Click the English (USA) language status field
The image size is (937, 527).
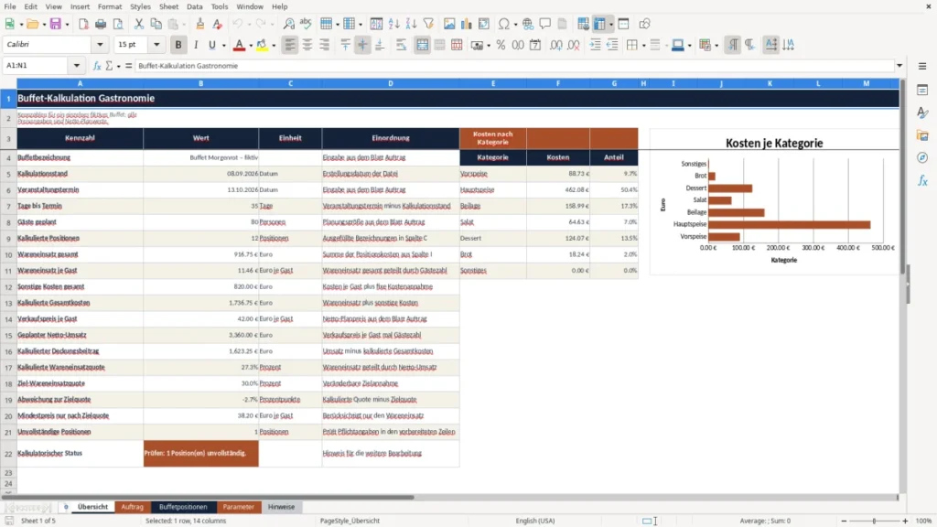pos(534,521)
